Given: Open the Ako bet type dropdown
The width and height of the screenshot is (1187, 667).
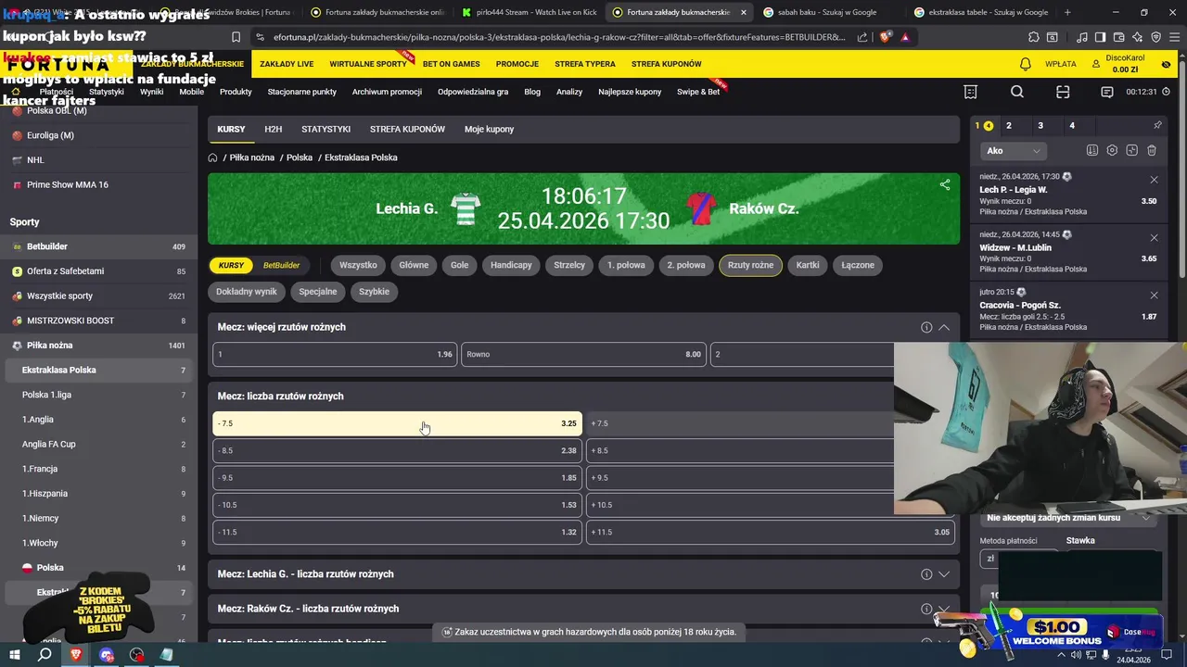Looking at the screenshot, I should click(x=1014, y=150).
